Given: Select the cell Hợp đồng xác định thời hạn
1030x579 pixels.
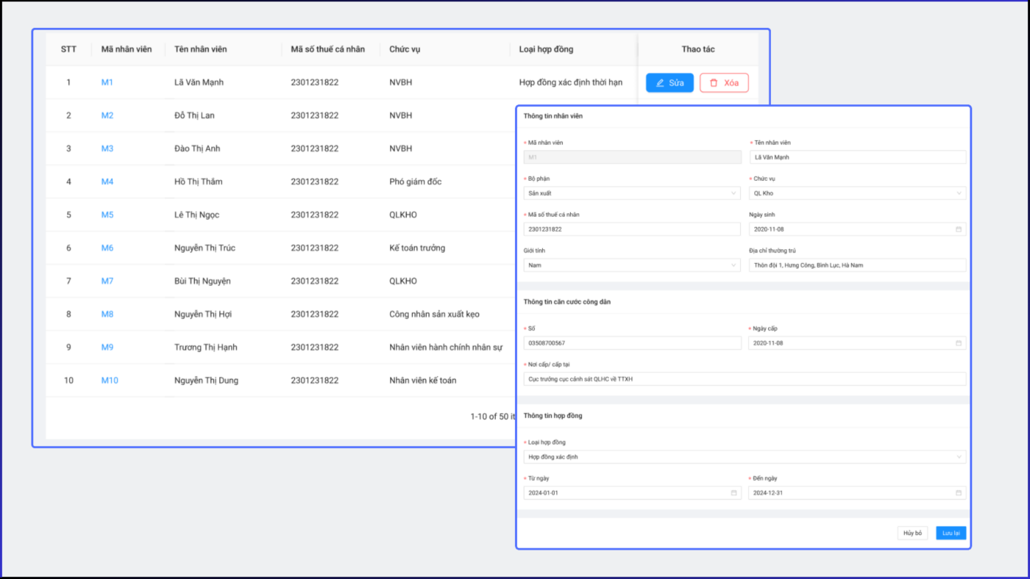Looking at the screenshot, I should tap(571, 82).
